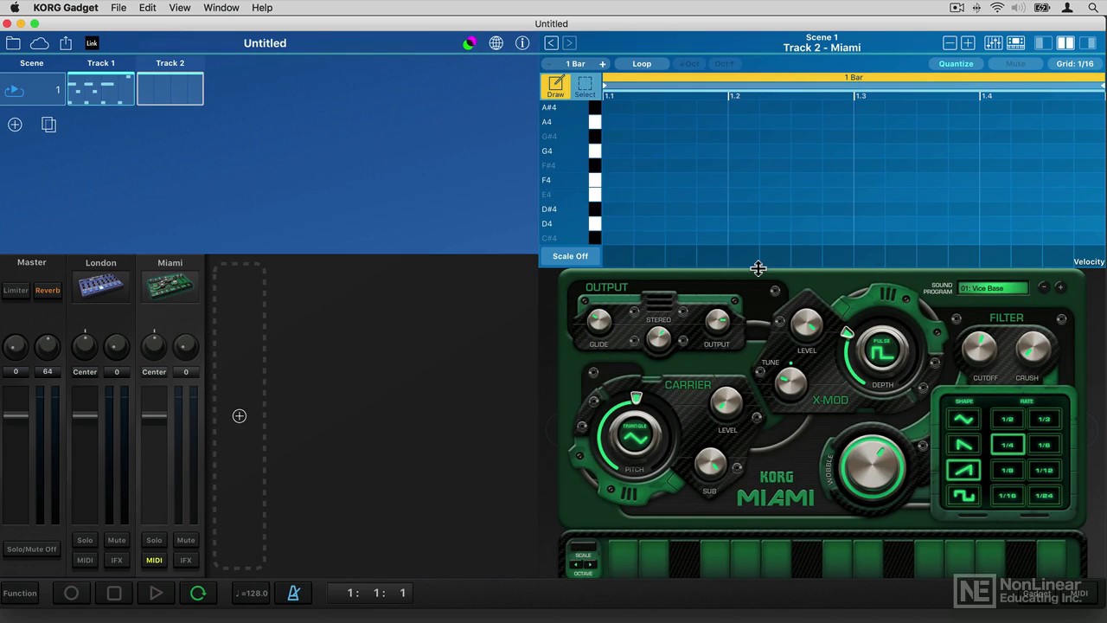
Task: Stop playback with the stop button
Action: pos(113,593)
